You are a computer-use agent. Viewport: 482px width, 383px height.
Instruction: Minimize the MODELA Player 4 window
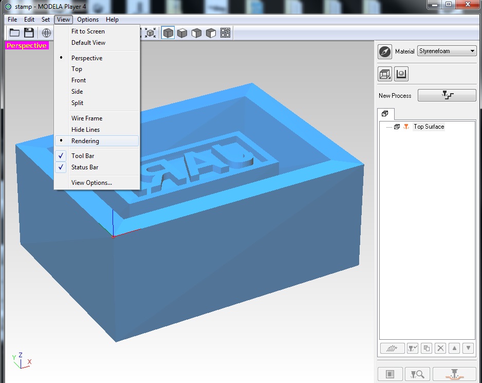pyautogui.click(x=435, y=5)
